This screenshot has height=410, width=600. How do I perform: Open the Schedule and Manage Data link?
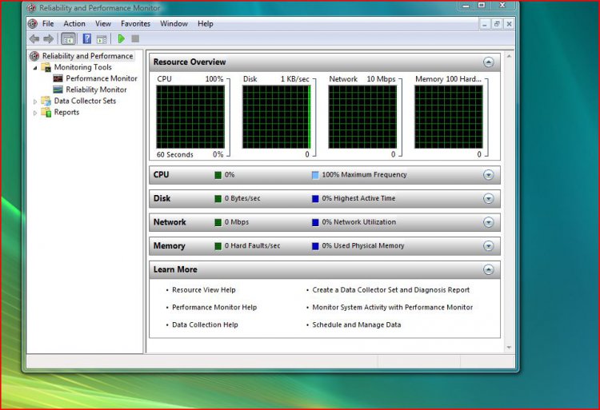356,324
